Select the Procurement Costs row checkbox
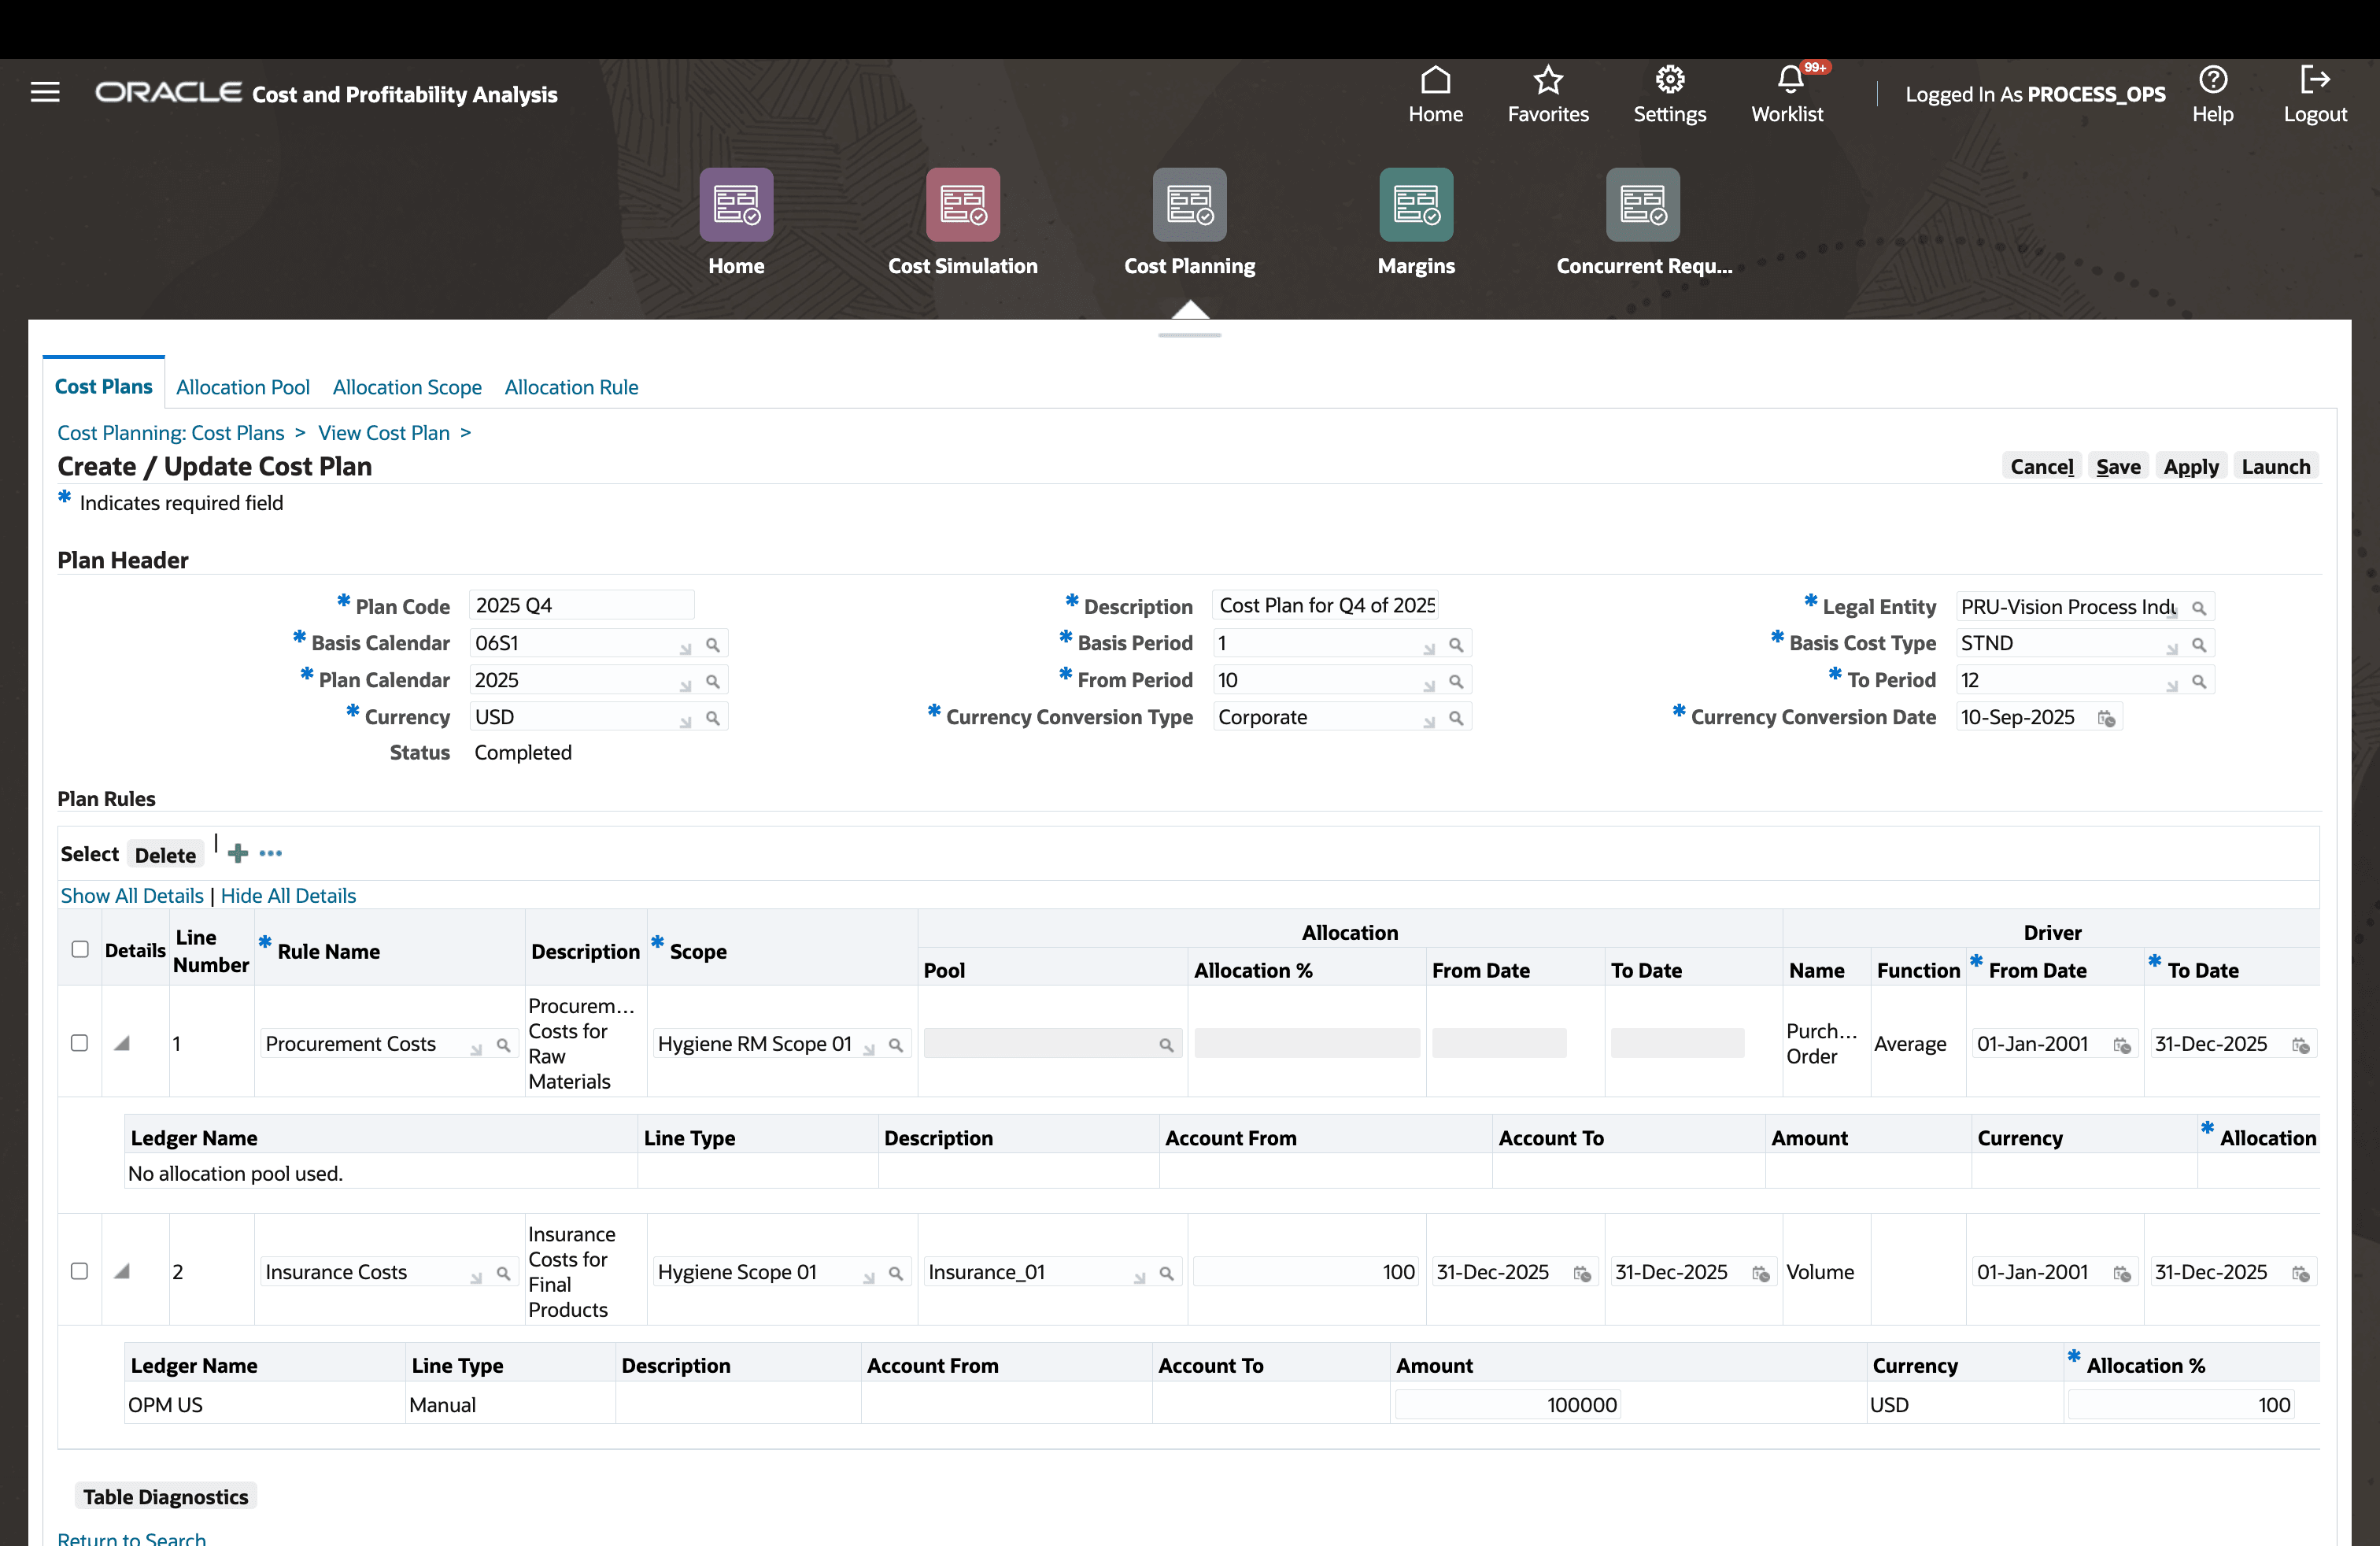2380x1546 pixels. click(x=80, y=1043)
